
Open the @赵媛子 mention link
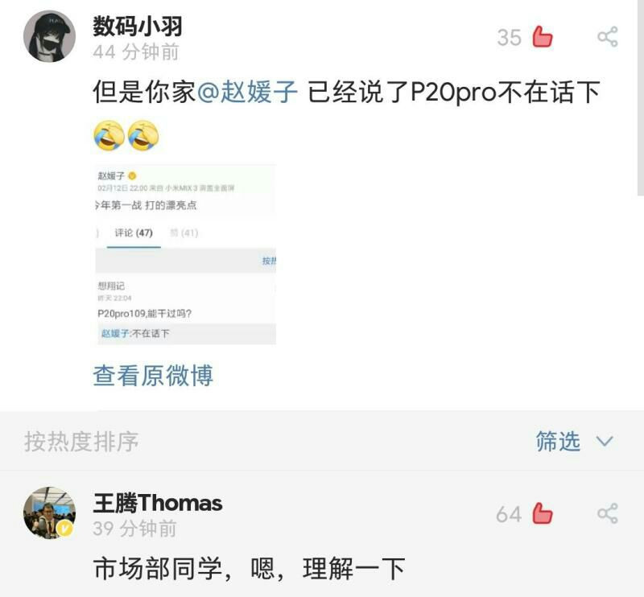click(247, 92)
